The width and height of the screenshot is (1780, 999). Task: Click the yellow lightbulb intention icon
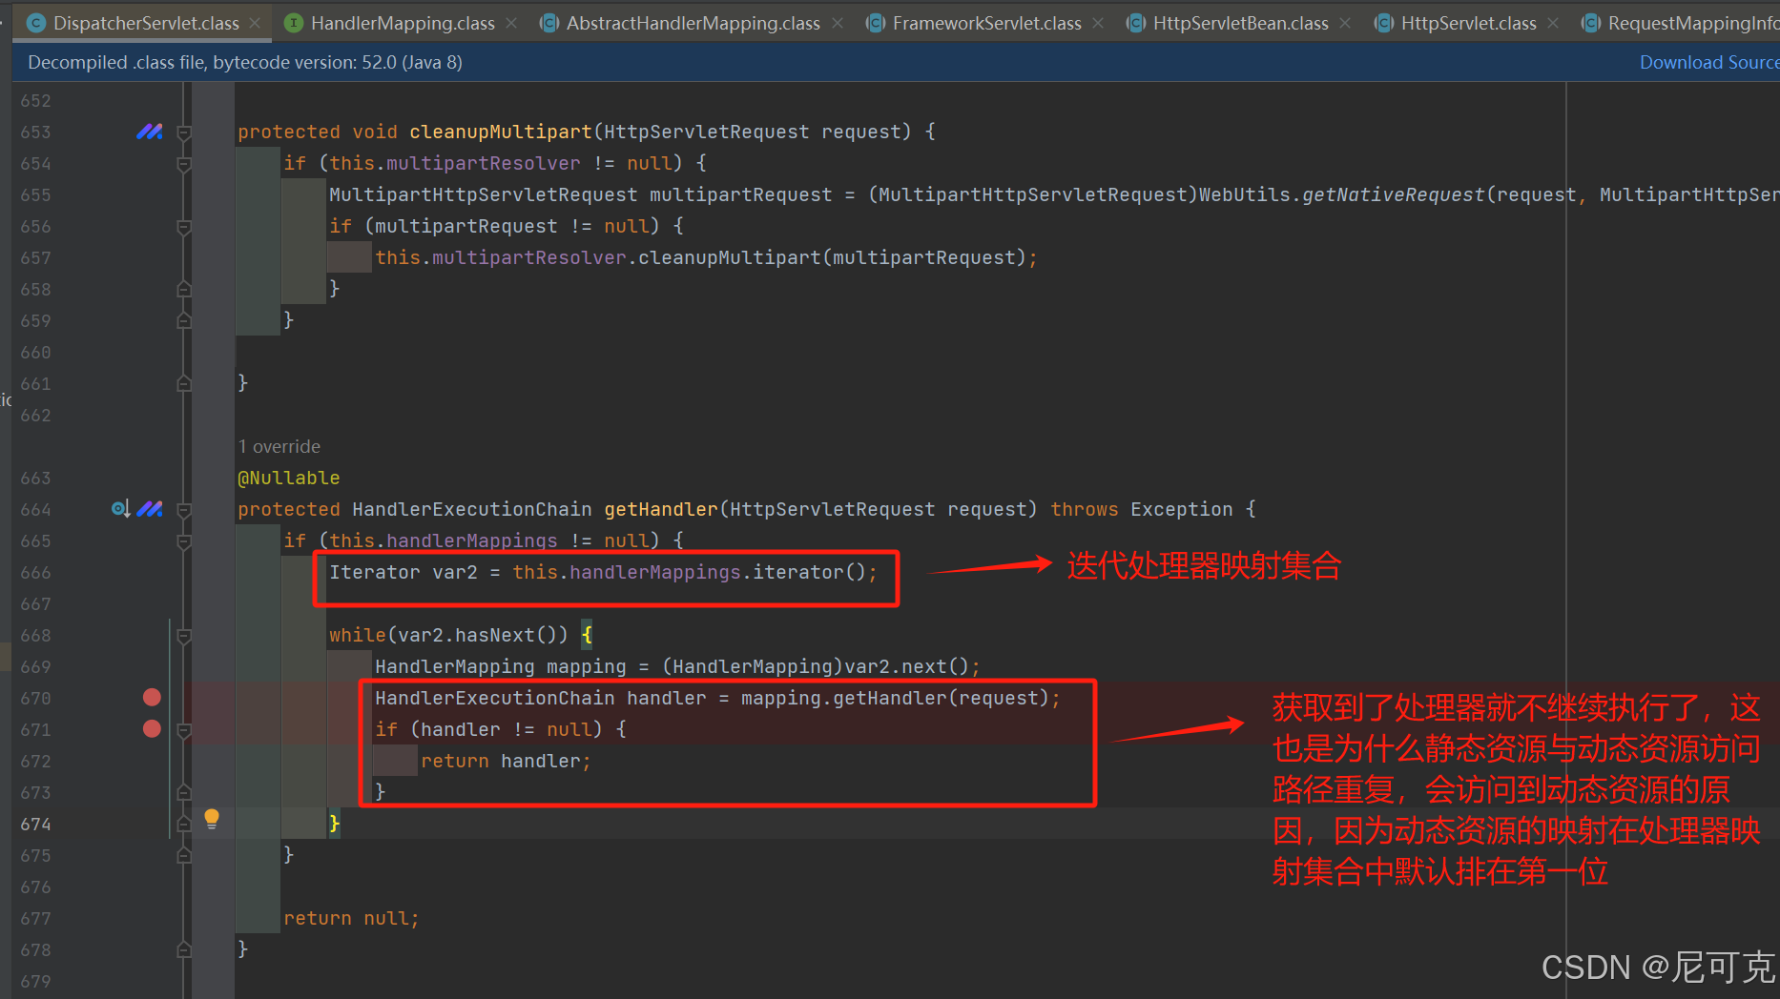click(212, 819)
